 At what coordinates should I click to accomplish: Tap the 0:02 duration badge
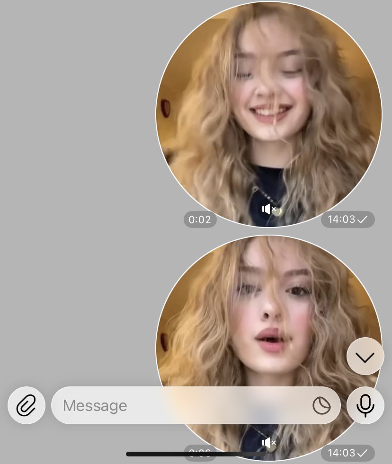pos(200,219)
